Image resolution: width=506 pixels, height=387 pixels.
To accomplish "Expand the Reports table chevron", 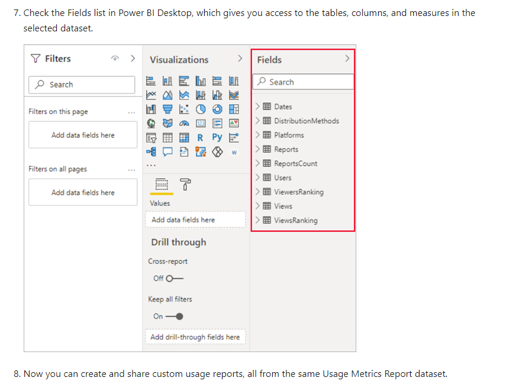I will 257,149.
